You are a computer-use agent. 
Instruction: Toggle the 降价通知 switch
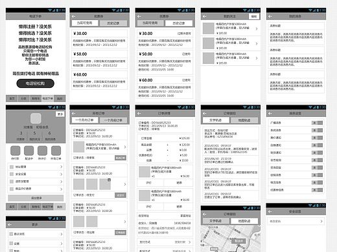[317, 138]
